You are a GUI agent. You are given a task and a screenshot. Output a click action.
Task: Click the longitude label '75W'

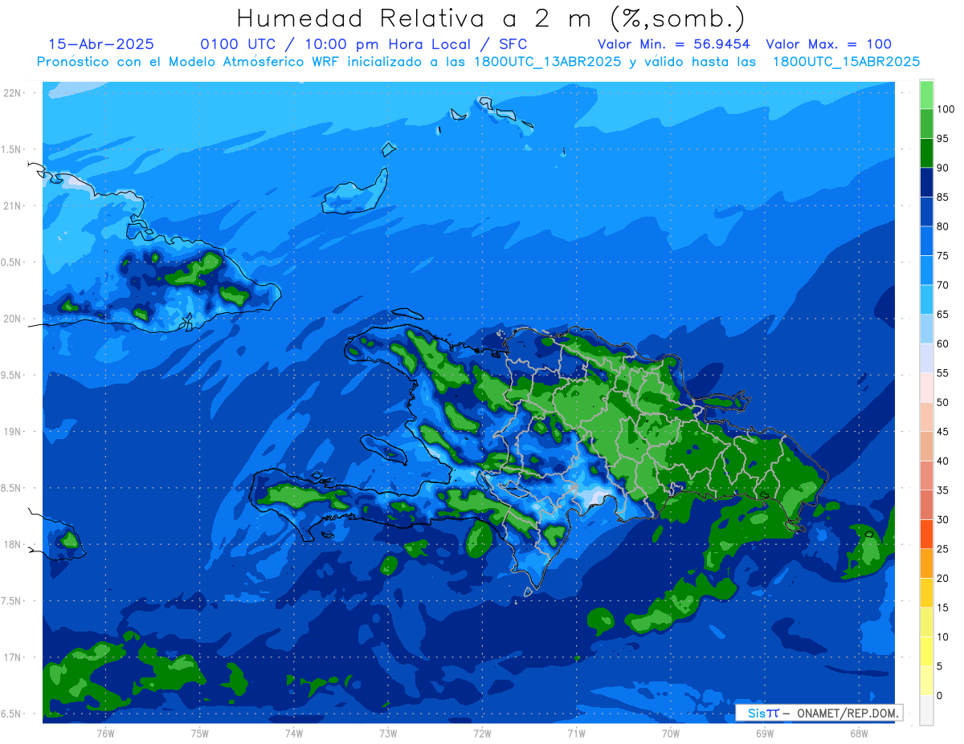click(200, 734)
